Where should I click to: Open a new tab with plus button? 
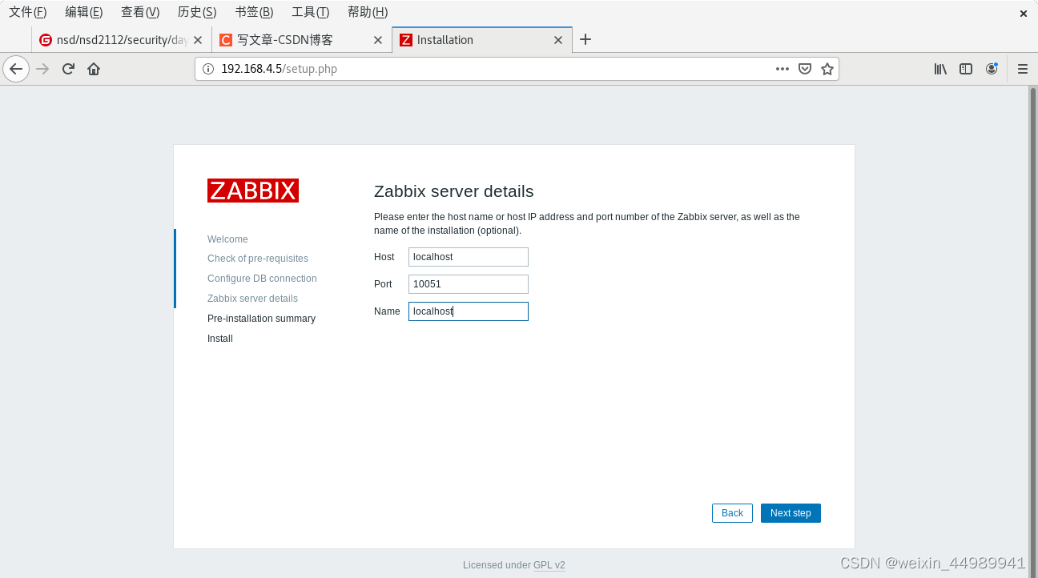coord(585,39)
